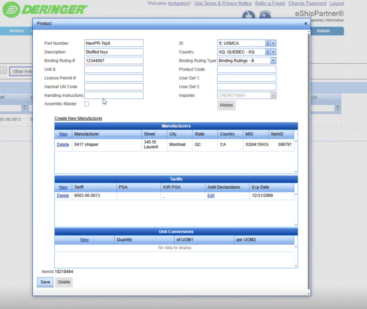Clear the Country field with X button
This screenshot has height=309, width=367.
tap(268, 52)
